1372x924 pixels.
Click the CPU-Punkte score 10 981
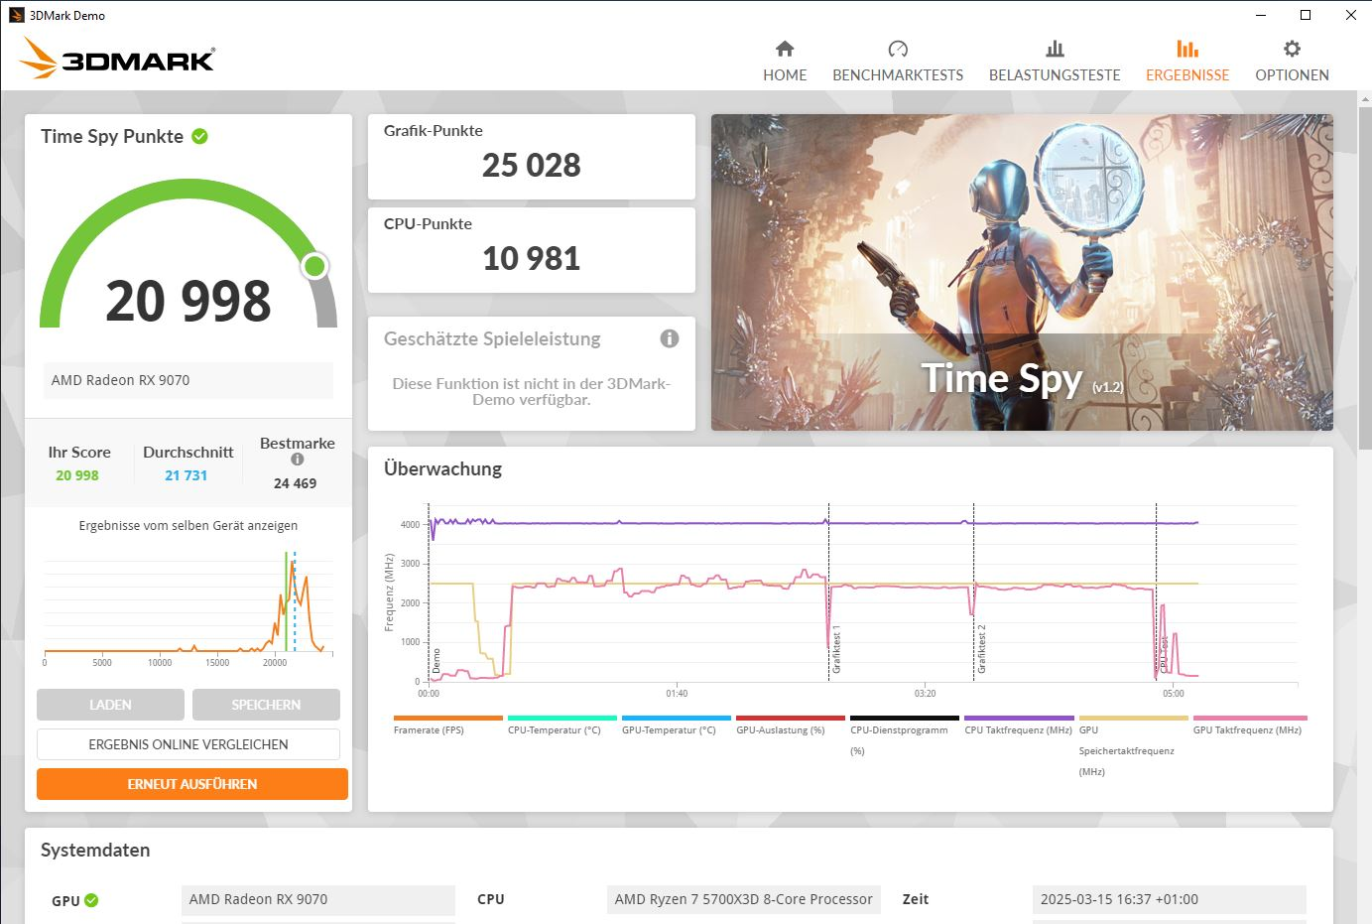532,258
